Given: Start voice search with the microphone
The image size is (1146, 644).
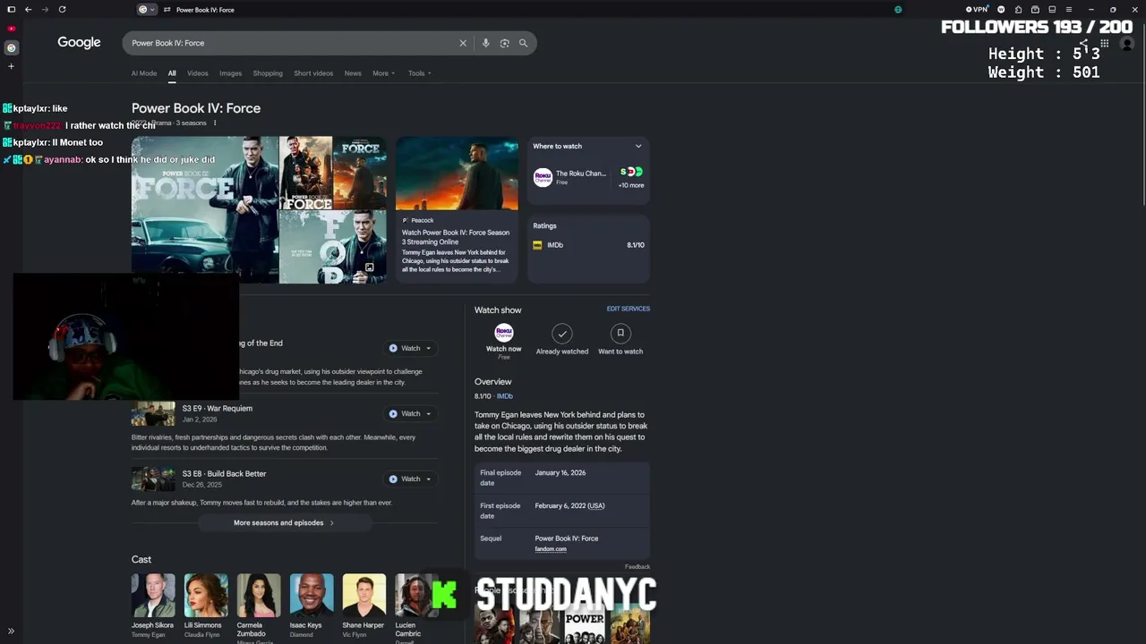Looking at the screenshot, I should tap(485, 43).
